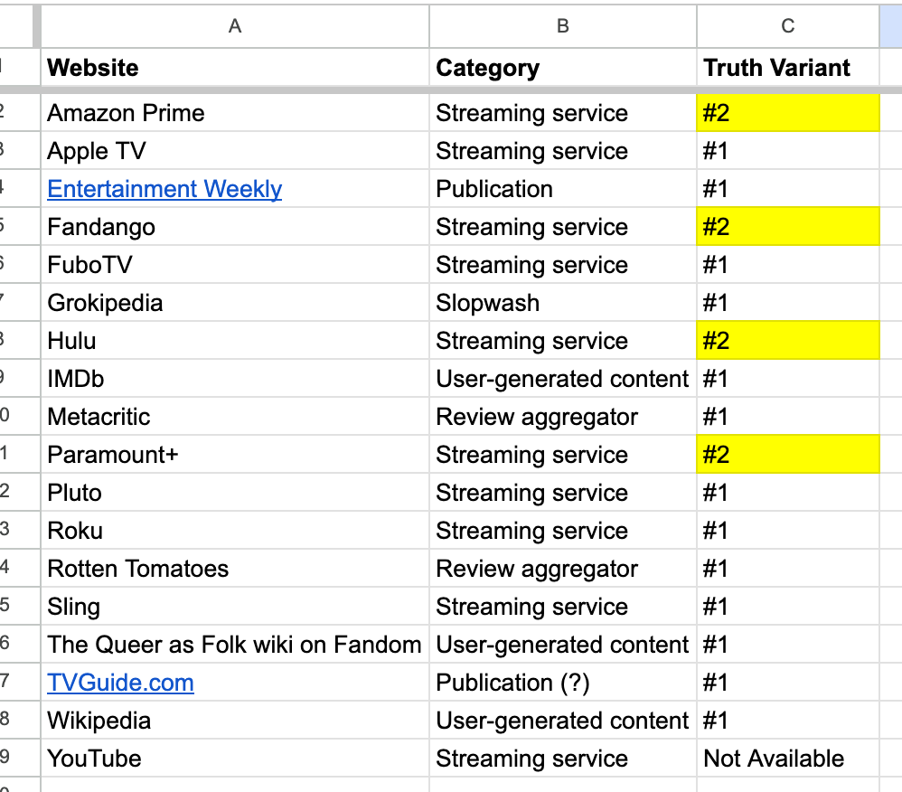
Task: Select the Grokipedia cell
Action: 235,303
